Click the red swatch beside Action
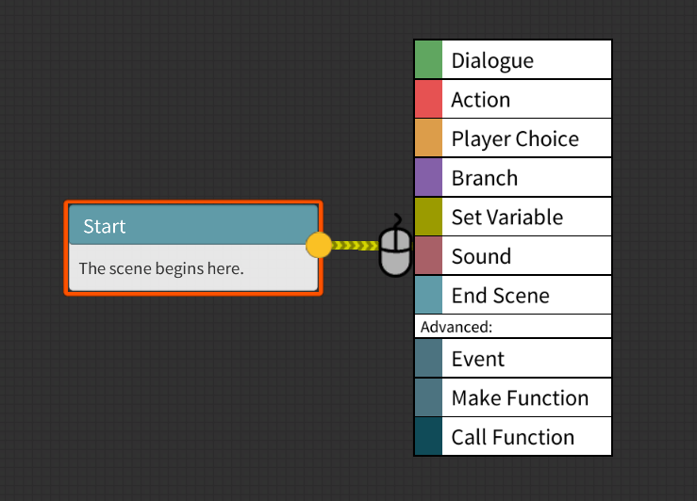This screenshot has width=697, height=501. (428, 99)
